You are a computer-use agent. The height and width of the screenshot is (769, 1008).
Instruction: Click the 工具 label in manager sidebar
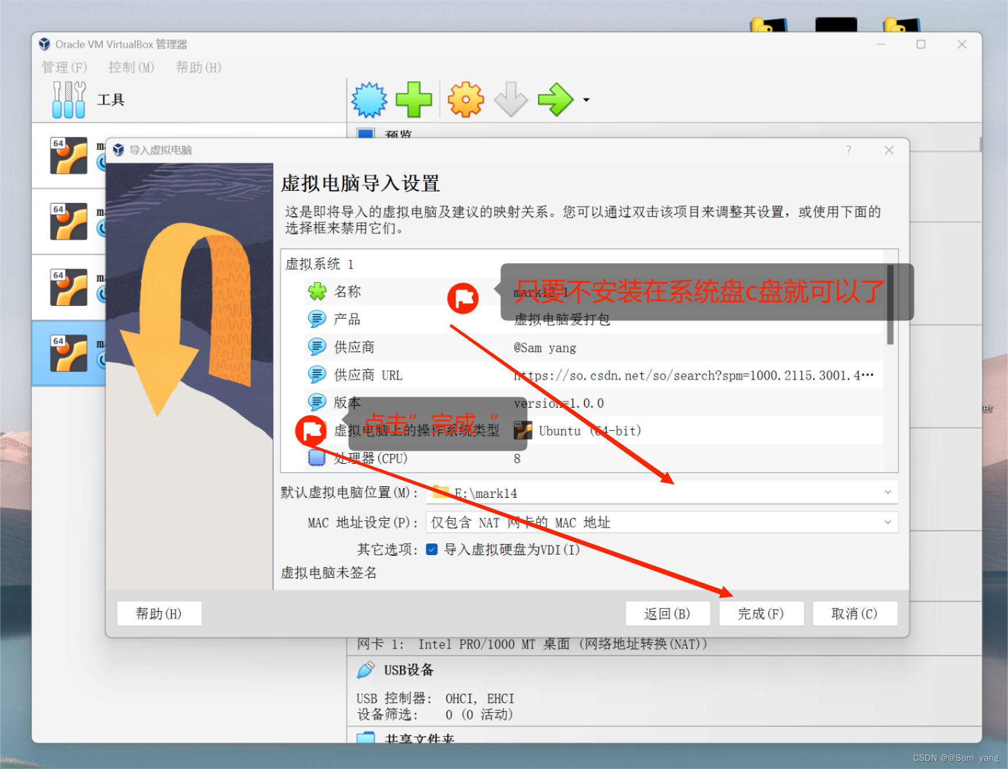pyautogui.click(x=110, y=100)
